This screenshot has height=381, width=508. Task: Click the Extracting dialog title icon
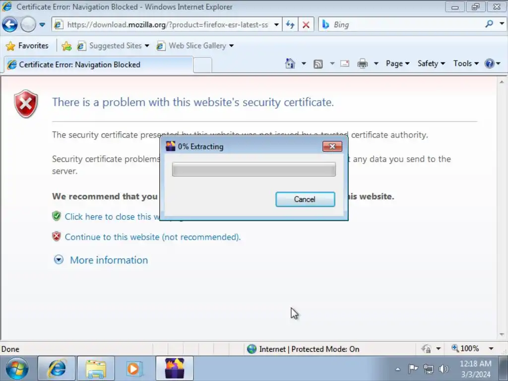click(171, 146)
